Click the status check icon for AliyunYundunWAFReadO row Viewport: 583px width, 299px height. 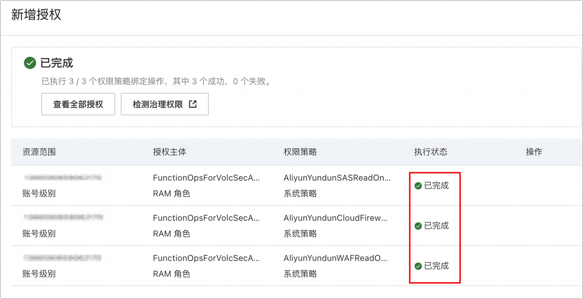pyautogui.click(x=418, y=266)
